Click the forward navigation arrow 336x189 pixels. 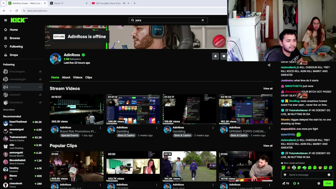tap(10, 11)
